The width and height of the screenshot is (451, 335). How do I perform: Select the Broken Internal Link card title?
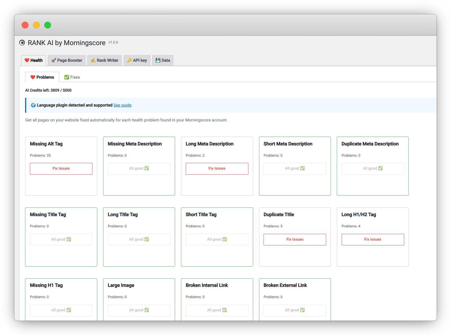coord(207,285)
